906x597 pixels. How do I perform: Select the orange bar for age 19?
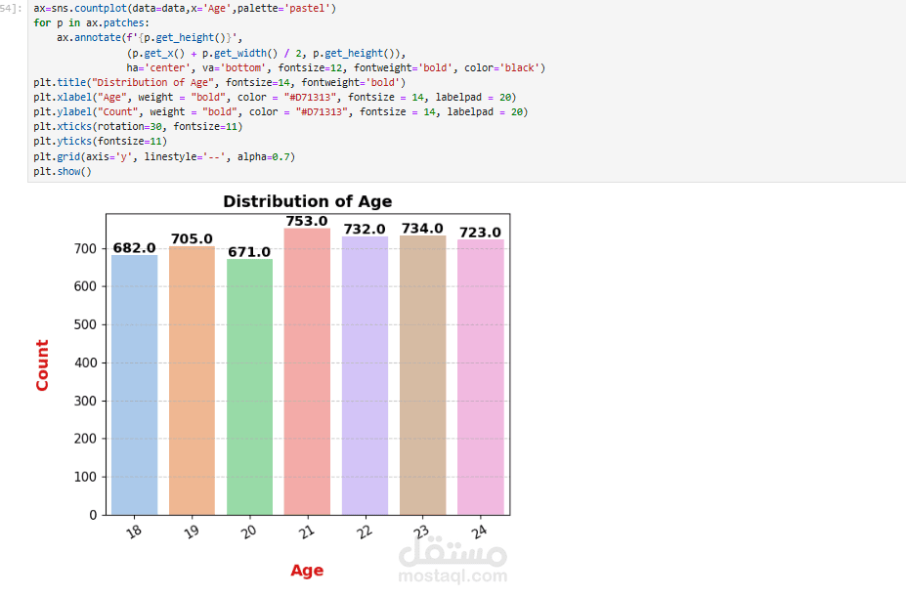pyautogui.click(x=192, y=380)
